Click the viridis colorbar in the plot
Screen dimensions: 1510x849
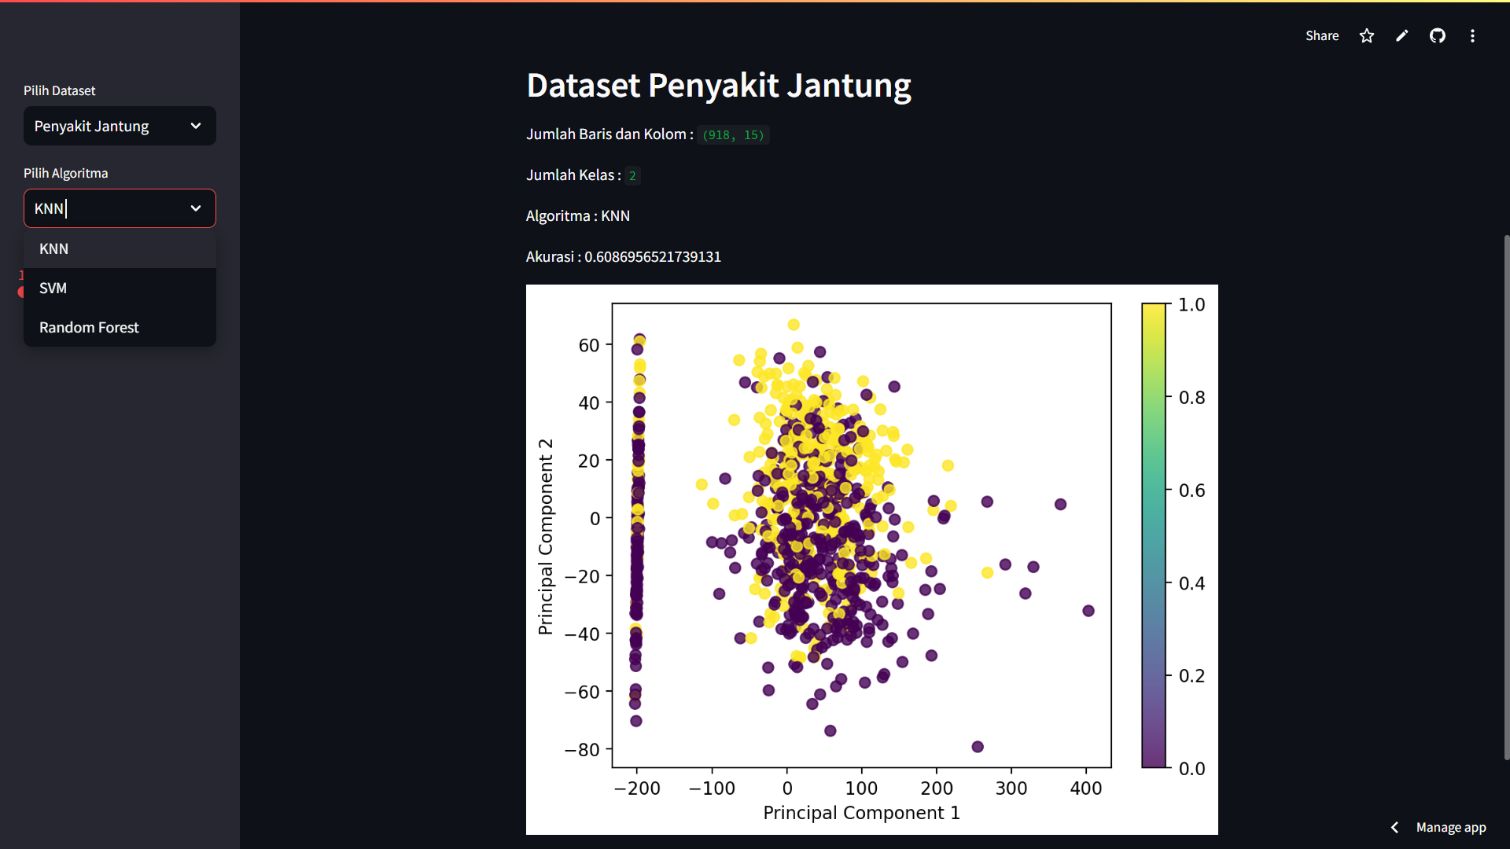click(x=1154, y=535)
